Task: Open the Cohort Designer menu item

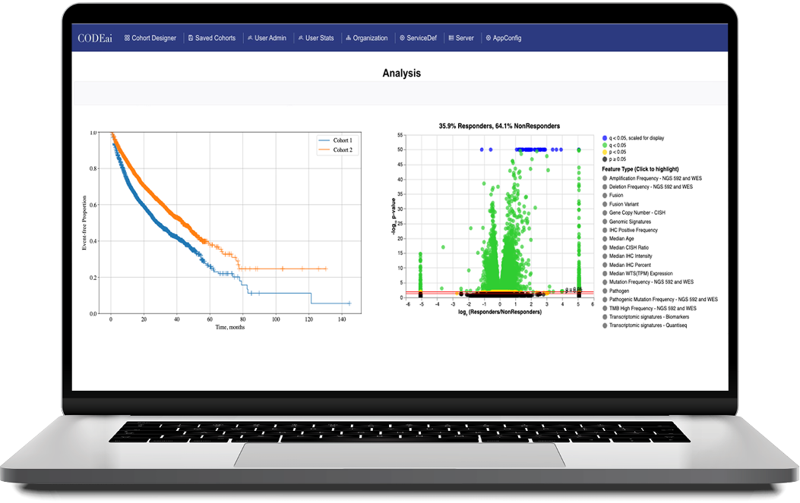Action: pyautogui.click(x=153, y=38)
